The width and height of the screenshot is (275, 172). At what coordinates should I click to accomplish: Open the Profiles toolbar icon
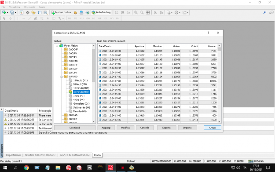pyautogui.click(x=12, y=12)
